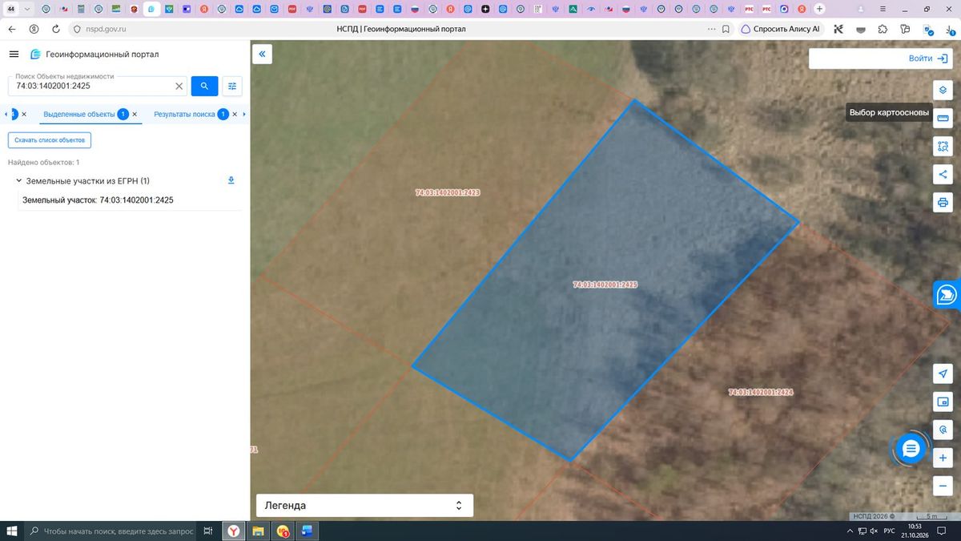Click parcel label 74:03:1402001:2424 on the map
Screen dimensions: 961x541
click(761, 393)
